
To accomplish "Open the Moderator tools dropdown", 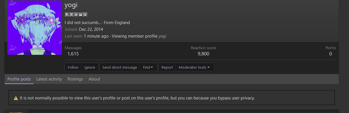I will tap(194, 67).
